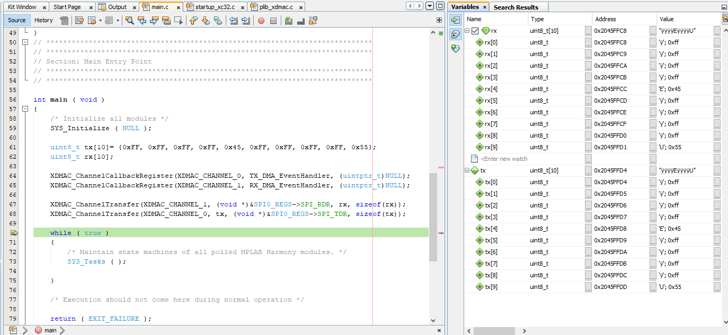Collapse the rx array in Variables panel
The height and width of the screenshot is (335, 728).
[x=467, y=30]
